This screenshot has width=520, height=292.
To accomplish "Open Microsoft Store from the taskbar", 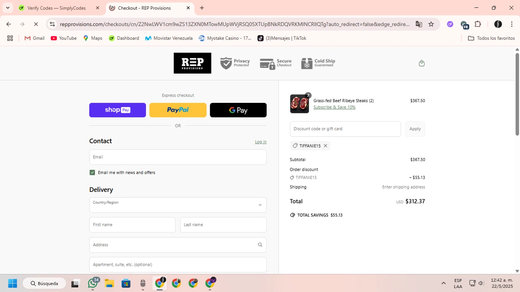I will pyautogui.click(x=126, y=283).
